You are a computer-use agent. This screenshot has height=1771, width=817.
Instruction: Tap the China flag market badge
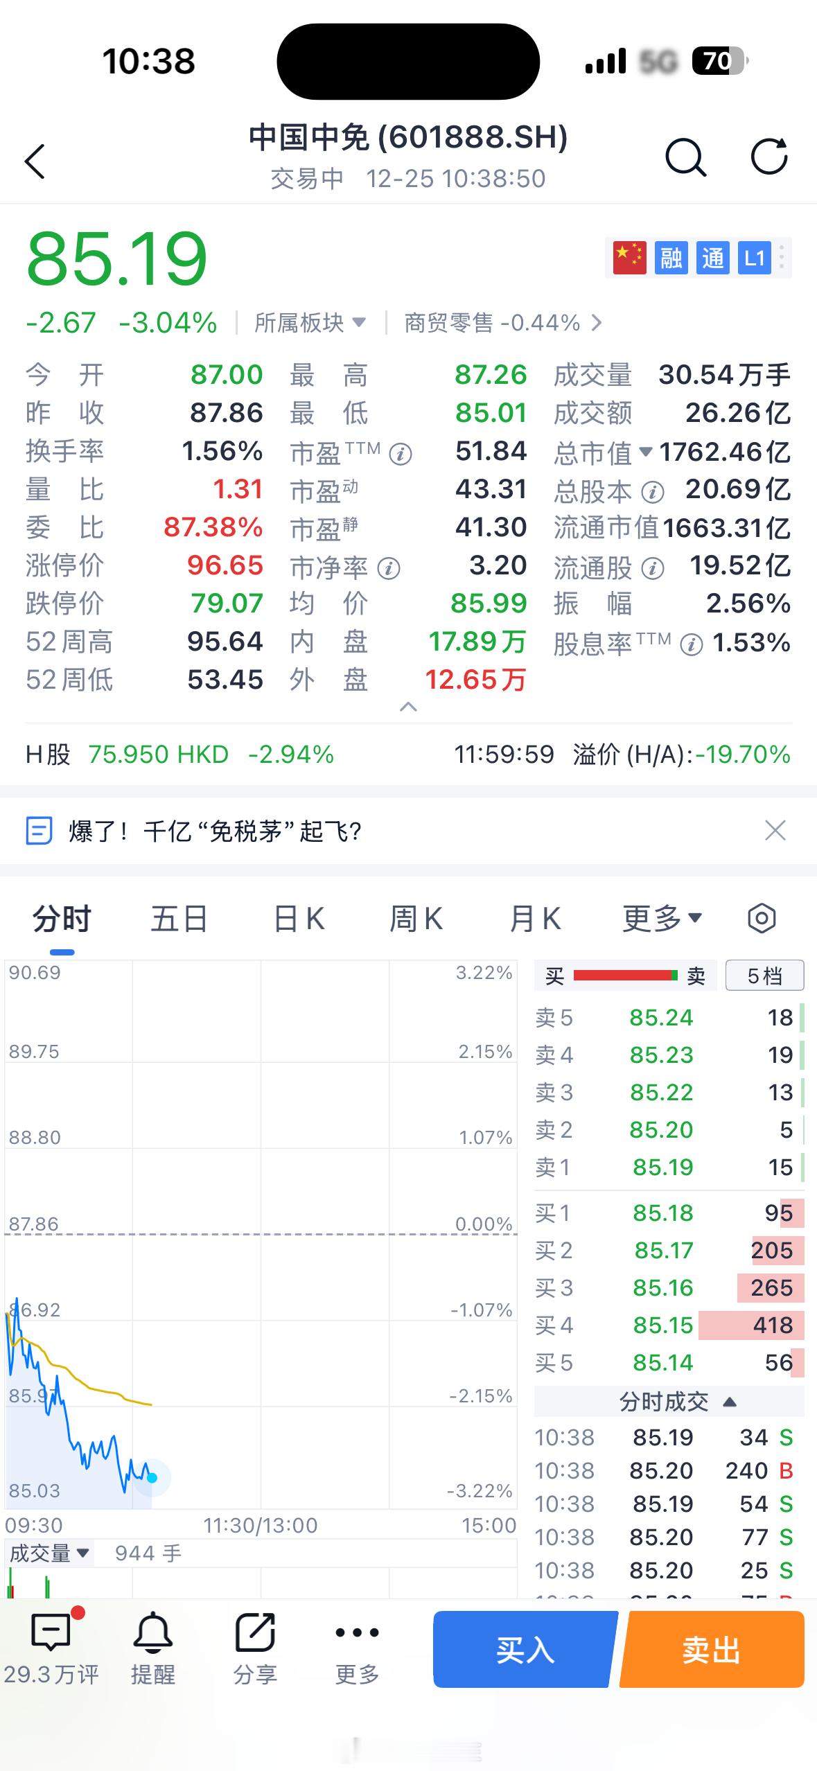pyautogui.click(x=629, y=258)
